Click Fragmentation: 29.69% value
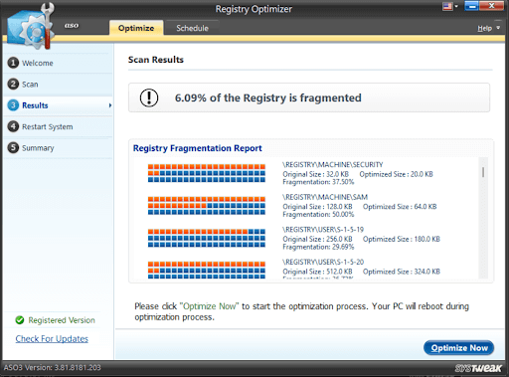 pos(318,247)
